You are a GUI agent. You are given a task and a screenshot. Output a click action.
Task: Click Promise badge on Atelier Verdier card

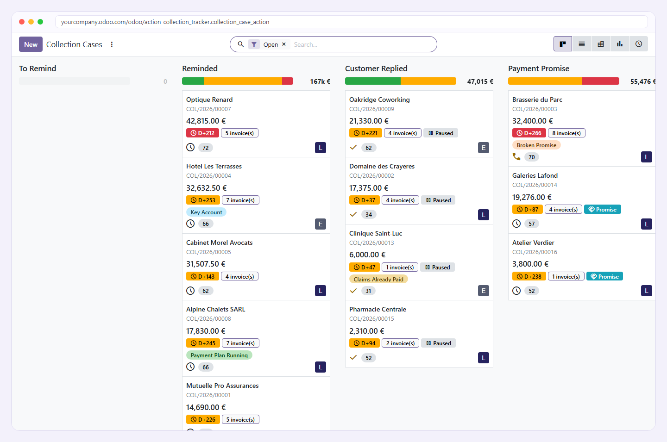point(605,276)
